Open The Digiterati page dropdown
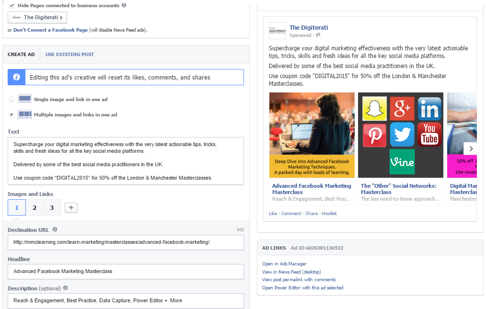The image size is (486, 309). (37, 17)
